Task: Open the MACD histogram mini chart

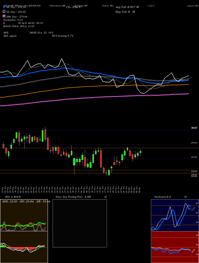Action: (x=24, y=247)
